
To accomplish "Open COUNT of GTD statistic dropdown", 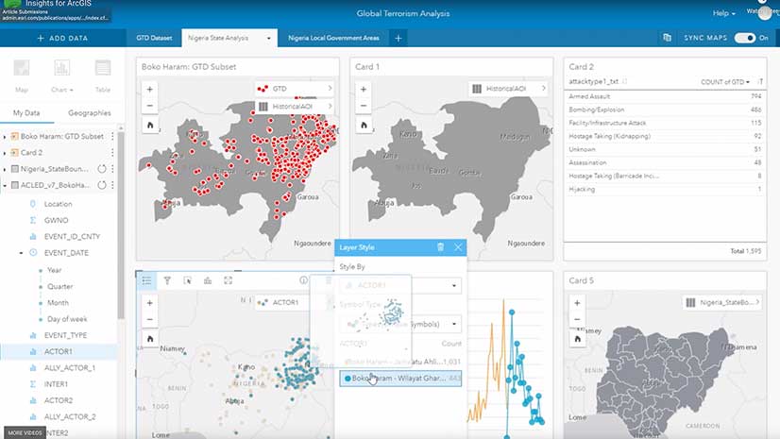I will tap(725, 81).
